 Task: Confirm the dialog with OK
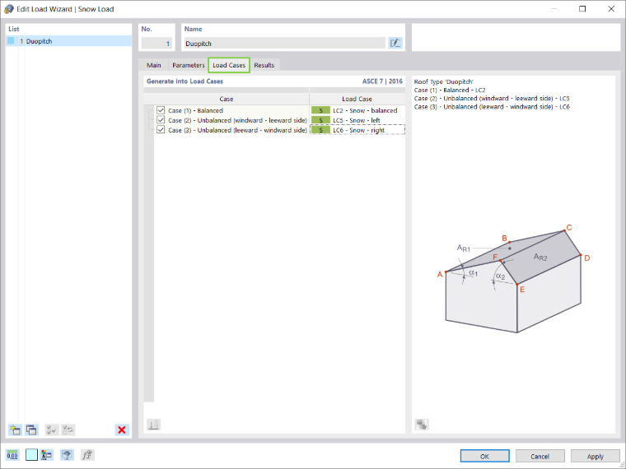[484, 456]
